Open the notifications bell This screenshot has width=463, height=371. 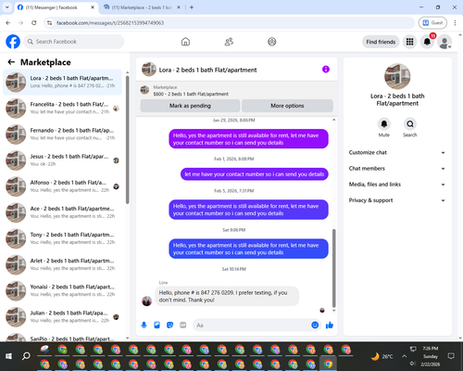point(427,42)
